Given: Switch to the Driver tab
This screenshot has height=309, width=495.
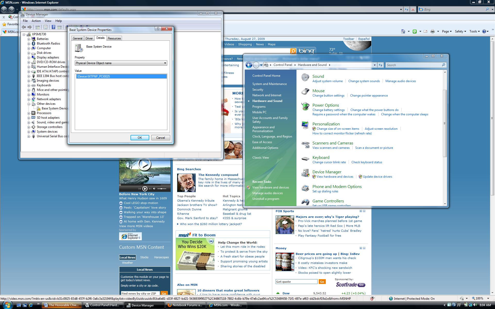Looking at the screenshot, I should [x=89, y=38].
